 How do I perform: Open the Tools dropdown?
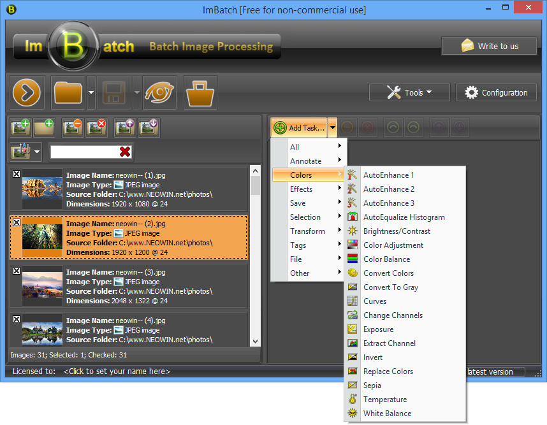pos(409,92)
